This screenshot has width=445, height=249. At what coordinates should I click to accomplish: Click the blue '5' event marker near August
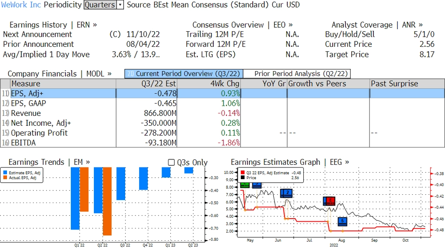pos(342,221)
